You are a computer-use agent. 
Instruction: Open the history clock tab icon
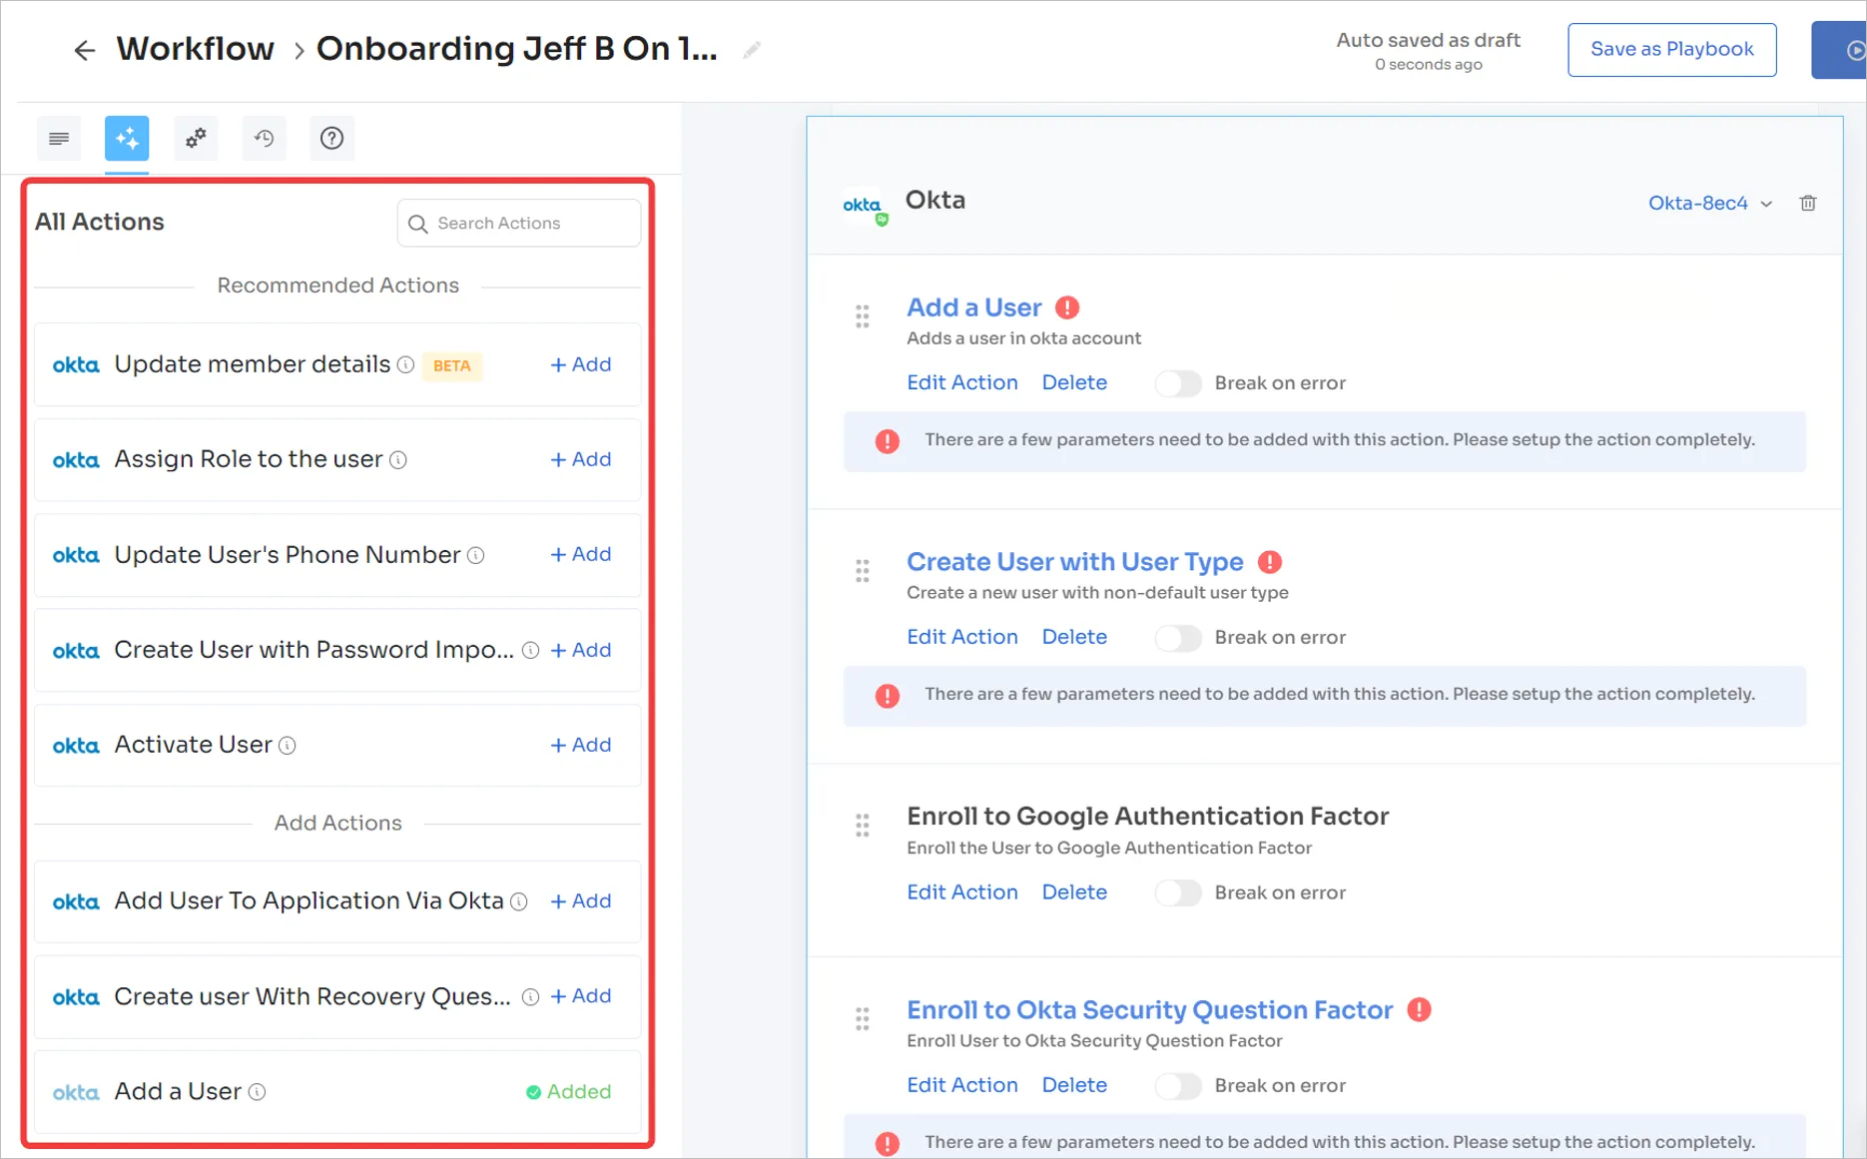(264, 138)
